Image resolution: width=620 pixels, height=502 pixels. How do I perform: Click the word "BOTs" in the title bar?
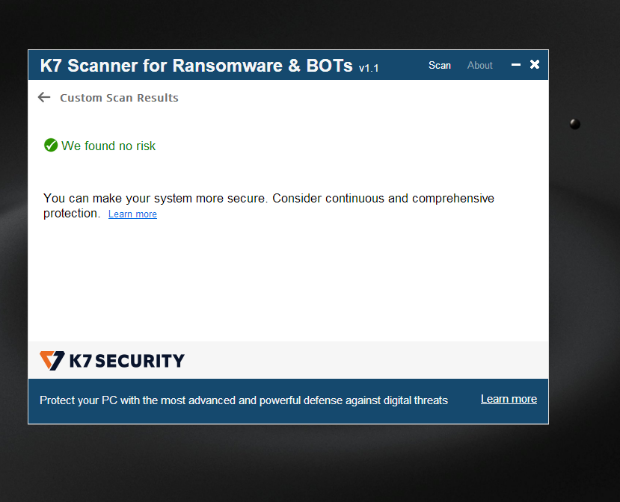pos(329,66)
